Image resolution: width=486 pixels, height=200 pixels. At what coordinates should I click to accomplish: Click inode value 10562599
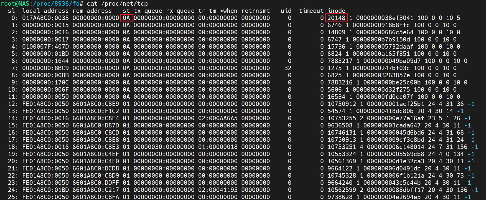[x=342, y=190]
